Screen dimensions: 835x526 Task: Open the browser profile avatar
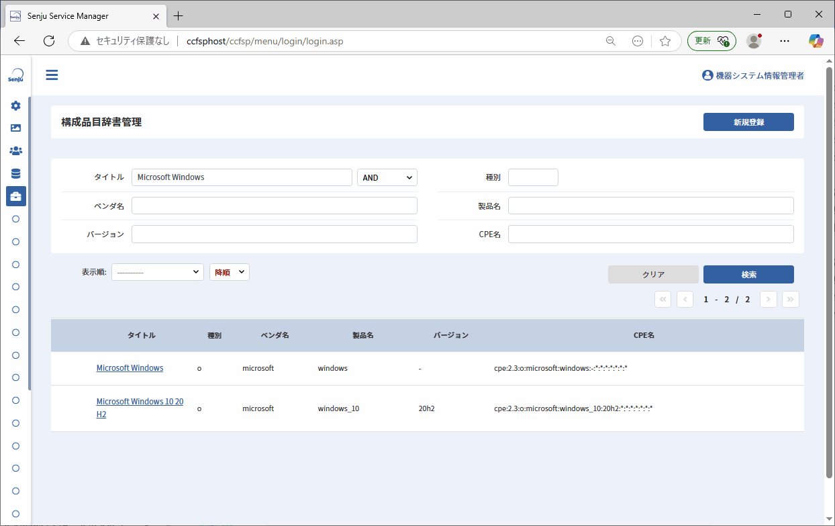pyautogui.click(x=754, y=41)
